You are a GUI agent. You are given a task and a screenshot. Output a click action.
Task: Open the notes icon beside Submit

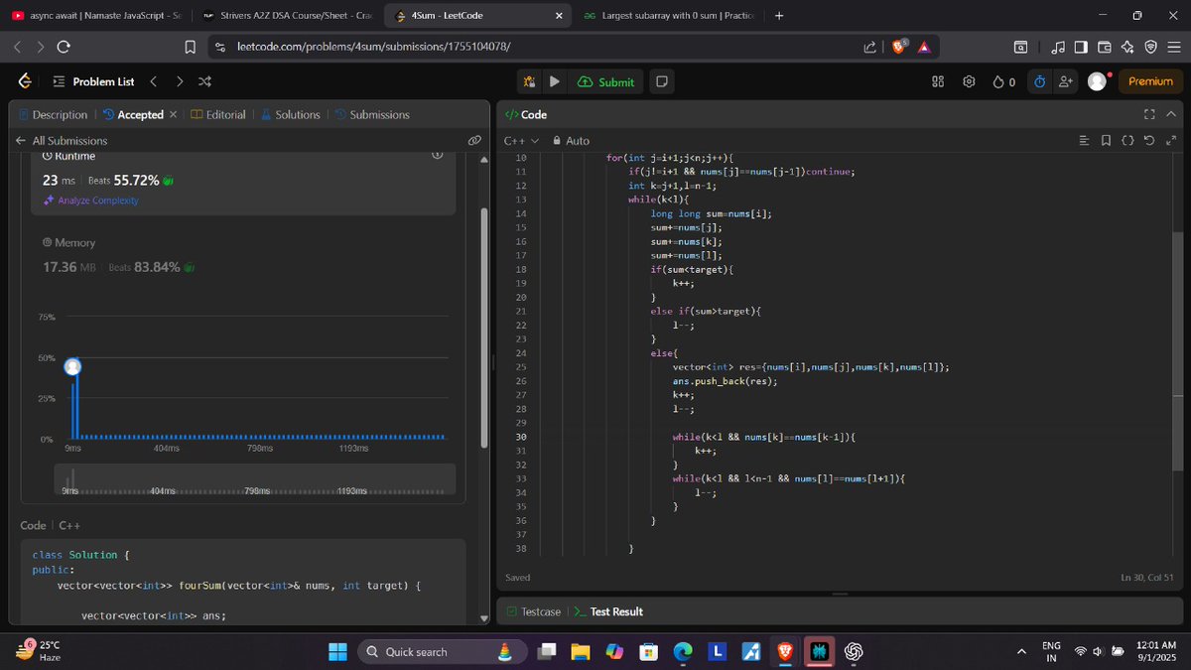click(662, 81)
